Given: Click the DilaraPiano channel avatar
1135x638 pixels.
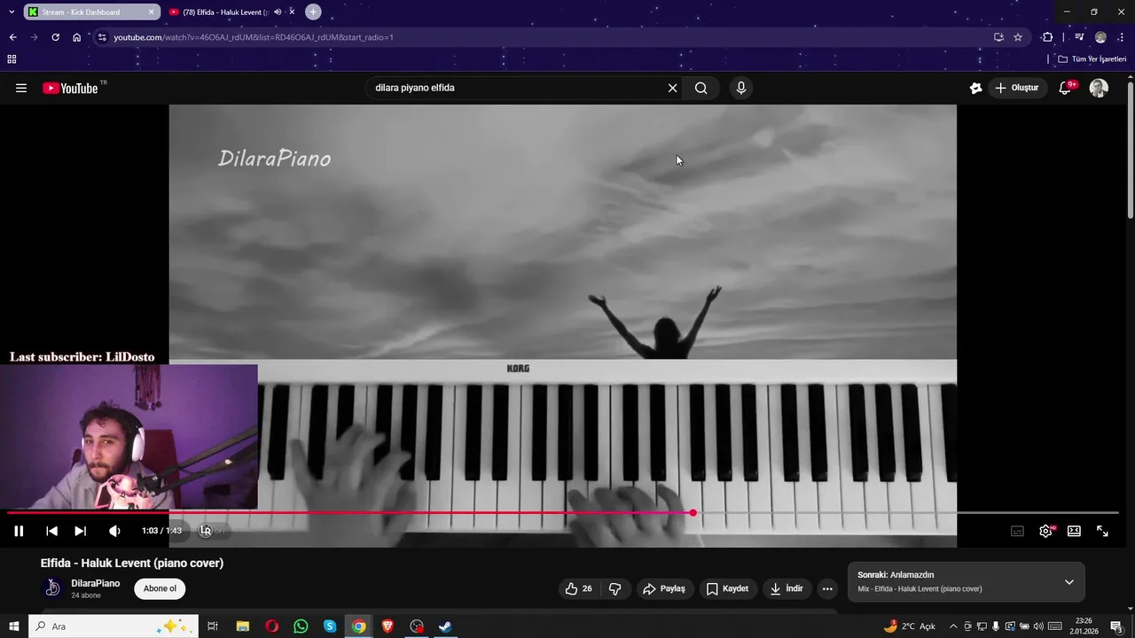Looking at the screenshot, I should pos(52,587).
